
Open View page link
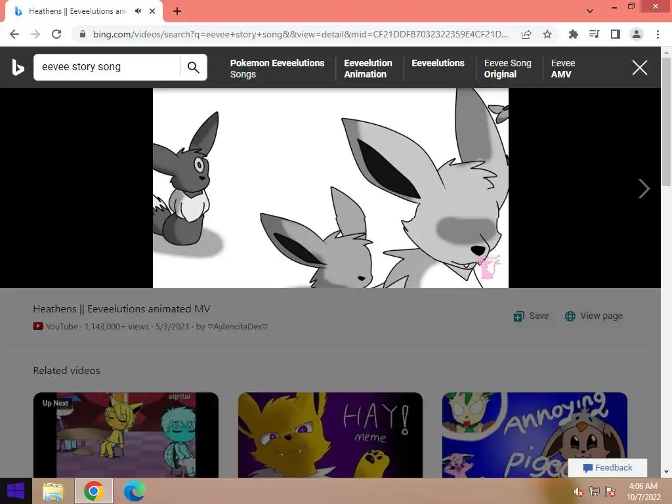[594, 316]
